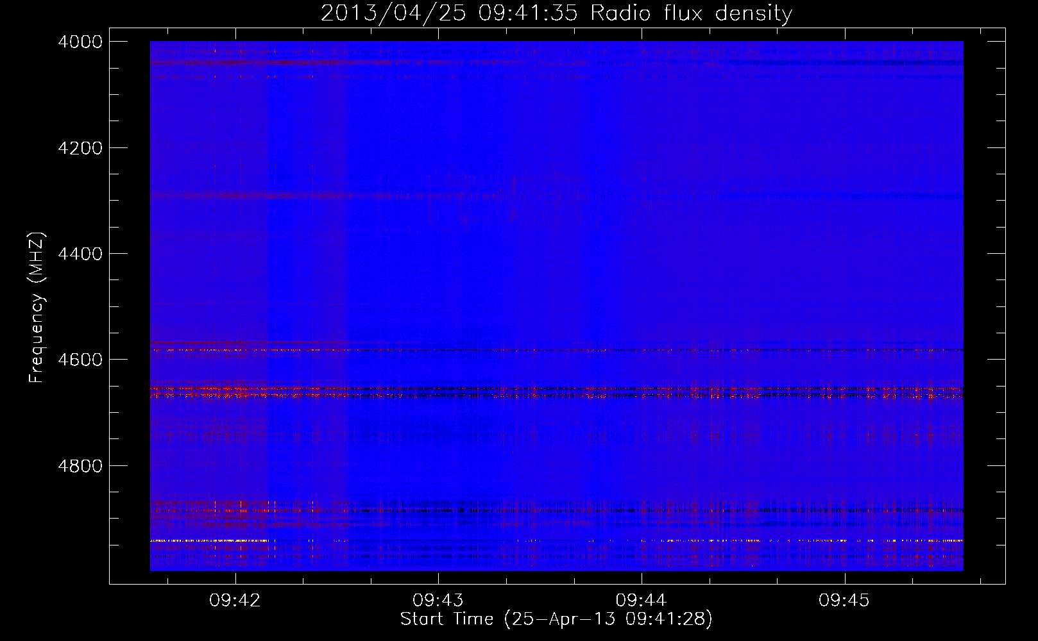
Task: Click the 4000 frequency tick label
Action: click(x=80, y=42)
